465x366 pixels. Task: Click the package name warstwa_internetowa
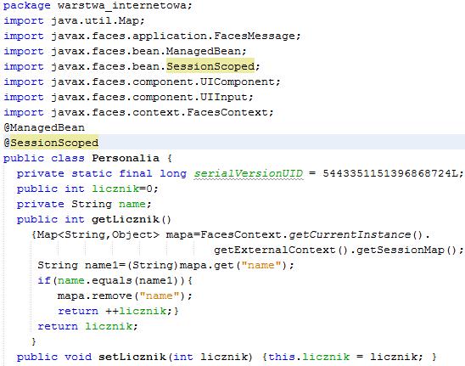(122, 6)
